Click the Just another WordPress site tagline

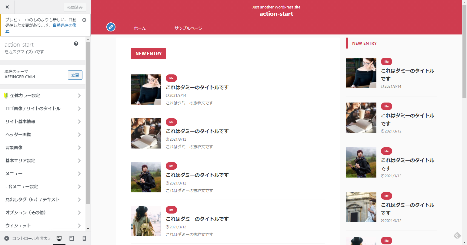(x=276, y=7)
